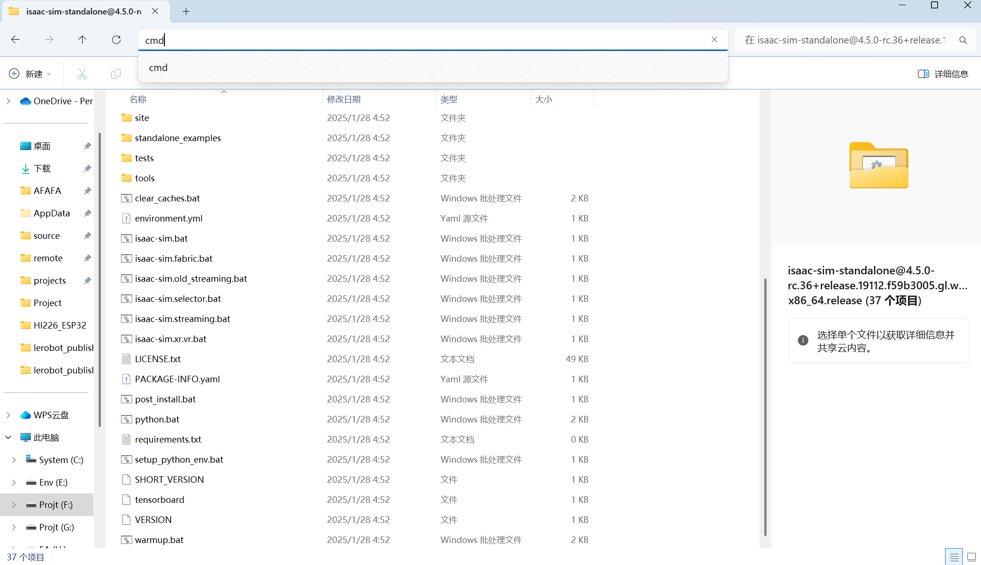Choose the cmd suggestion in the dropdown

(x=433, y=67)
